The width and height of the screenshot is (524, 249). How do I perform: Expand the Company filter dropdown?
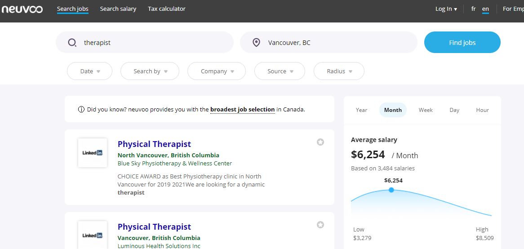point(217,71)
